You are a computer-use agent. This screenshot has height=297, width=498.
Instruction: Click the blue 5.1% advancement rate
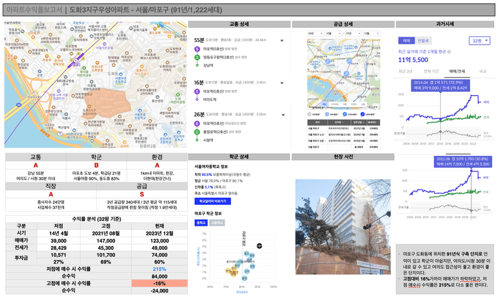click(209, 187)
